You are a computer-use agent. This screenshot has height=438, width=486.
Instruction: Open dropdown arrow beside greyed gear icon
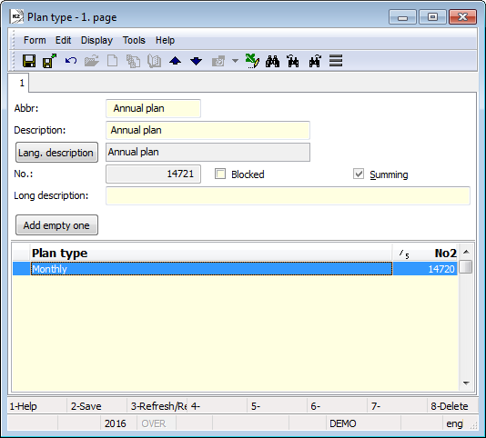[x=235, y=61]
